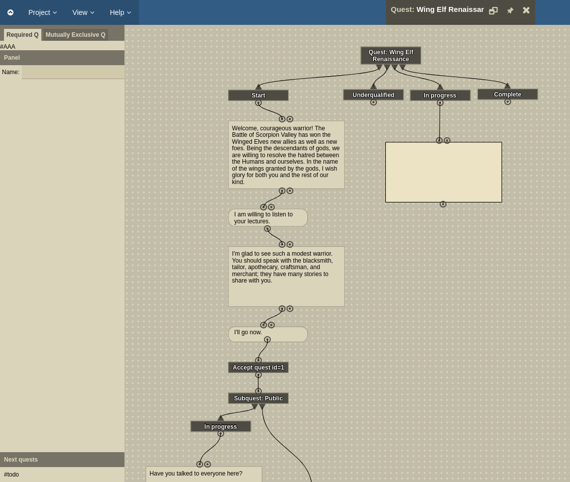Expand the View menu

(83, 12)
